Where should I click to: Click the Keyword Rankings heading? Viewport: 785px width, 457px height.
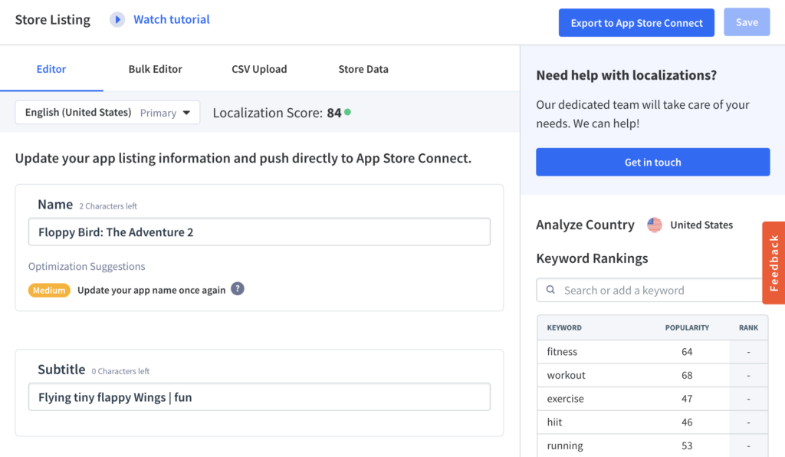pyautogui.click(x=592, y=258)
